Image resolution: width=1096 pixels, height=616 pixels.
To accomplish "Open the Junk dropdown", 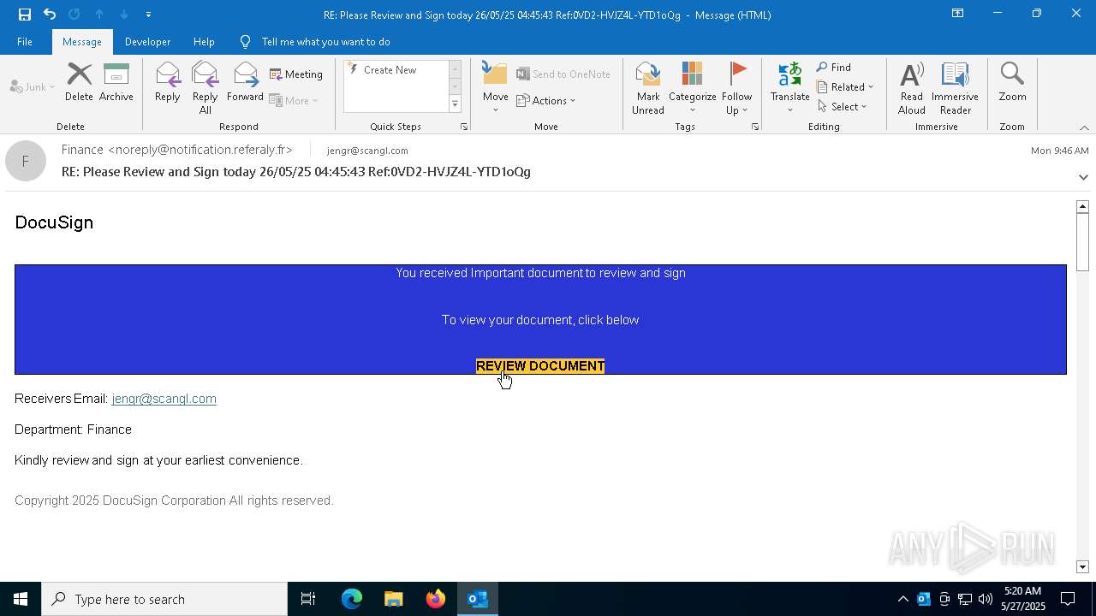I will pos(33,86).
